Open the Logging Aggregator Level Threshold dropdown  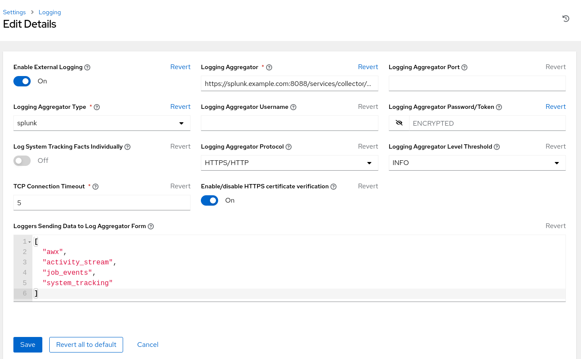point(477,163)
